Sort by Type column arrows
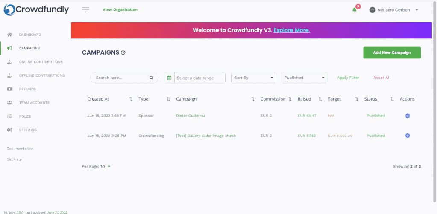 coord(168,99)
